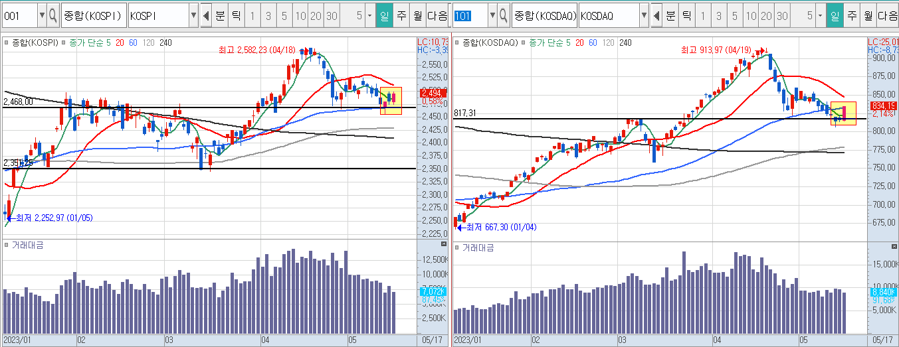Click the 다음 button in KOSDAQ toolbar
Image resolution: width=899 pixels, height=347 pixels.
pyautogui.click(x=888, y=15)
